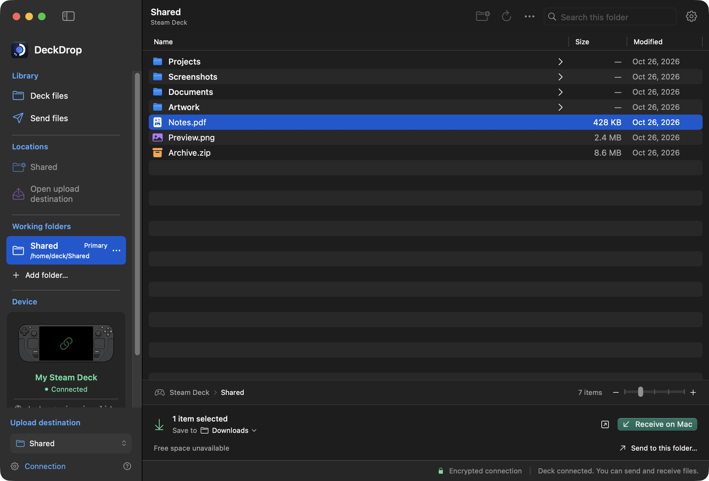Sort by the Modified column header
Screen dimensions: 709x481
click(x=648, y=42)
